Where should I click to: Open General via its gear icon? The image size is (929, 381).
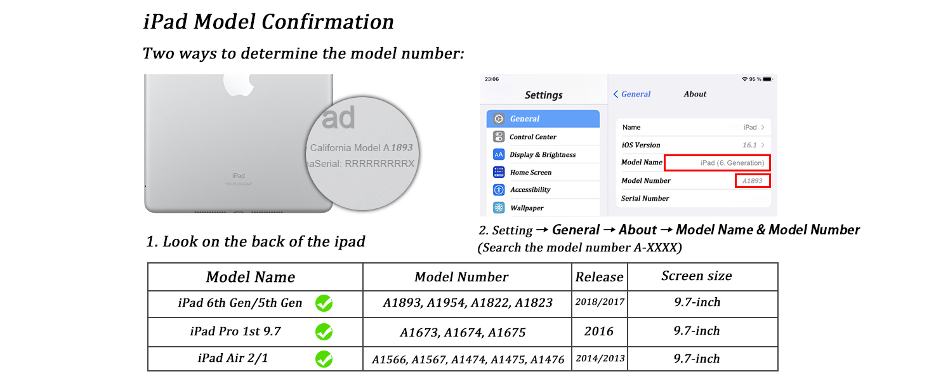(x=499, y=119)
